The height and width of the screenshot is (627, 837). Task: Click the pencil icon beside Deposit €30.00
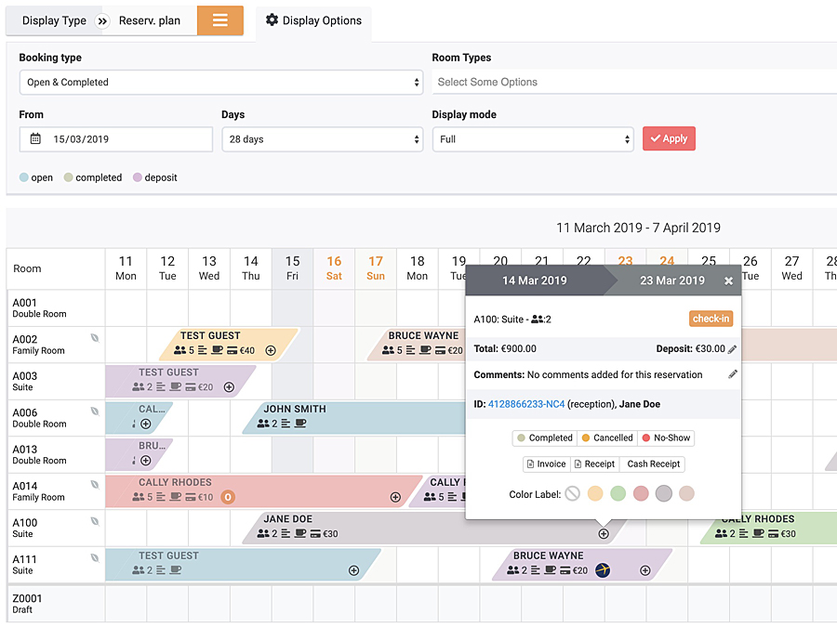733,349
